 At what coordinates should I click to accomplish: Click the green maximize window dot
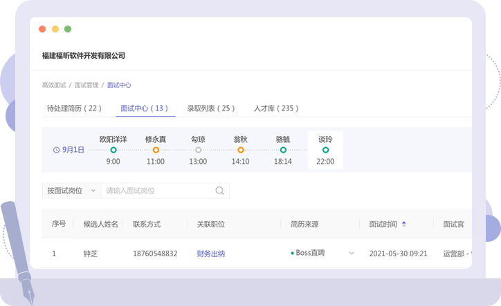(x=68, y=29)
